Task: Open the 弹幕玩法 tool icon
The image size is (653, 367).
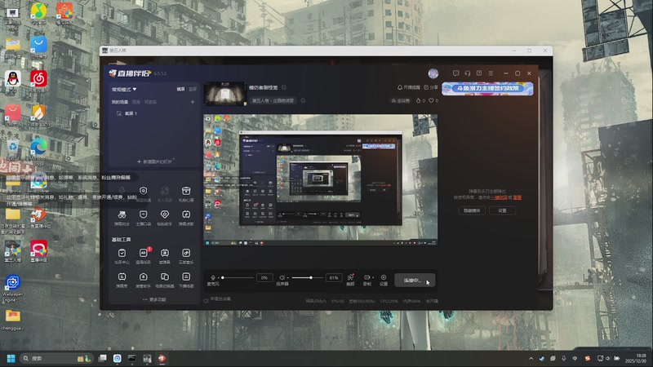Action: (x=122, y=214)
